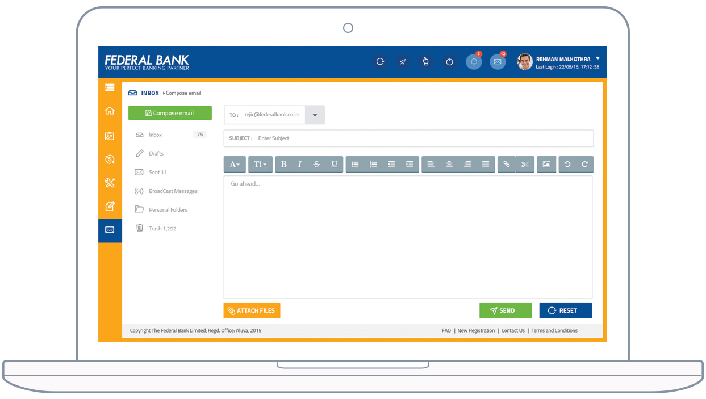Toggle underline formatting

pyautogui.click(x=334, y=165)
